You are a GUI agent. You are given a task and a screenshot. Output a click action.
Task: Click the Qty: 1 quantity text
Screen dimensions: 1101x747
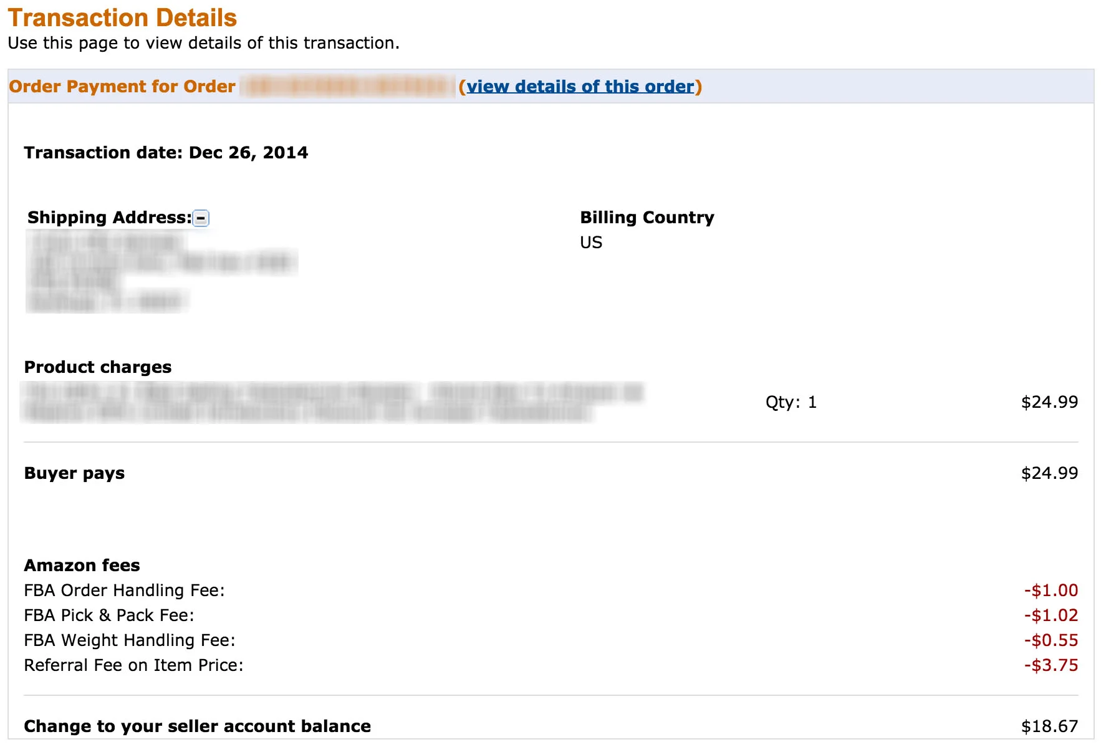point(791,402)
